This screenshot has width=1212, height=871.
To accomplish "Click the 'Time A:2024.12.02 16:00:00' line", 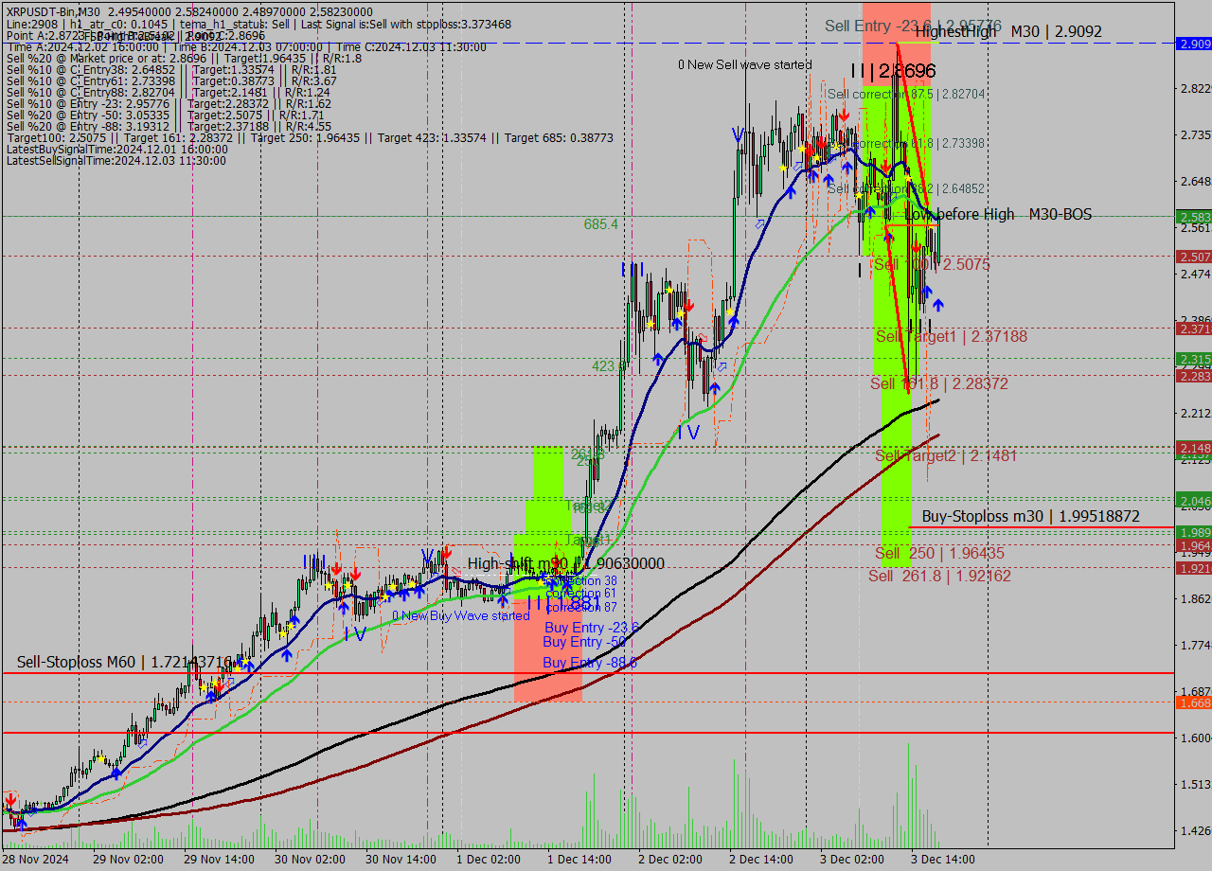I will click(x=246, y=47).
